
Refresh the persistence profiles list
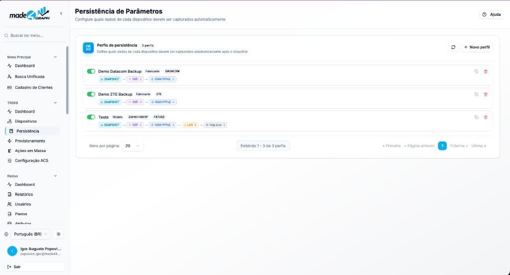click(453, 47)
